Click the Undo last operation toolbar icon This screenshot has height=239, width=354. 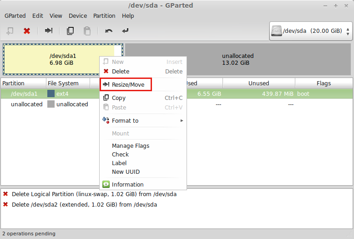click(109, 31)
